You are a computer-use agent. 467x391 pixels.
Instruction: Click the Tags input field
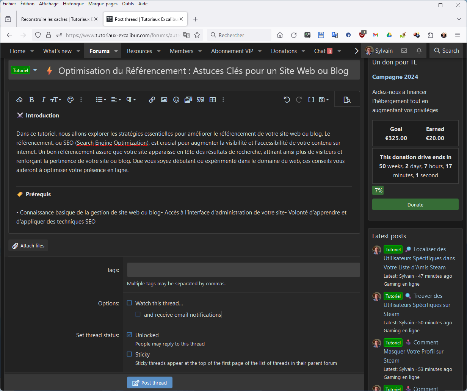click(x=243, y=270)
